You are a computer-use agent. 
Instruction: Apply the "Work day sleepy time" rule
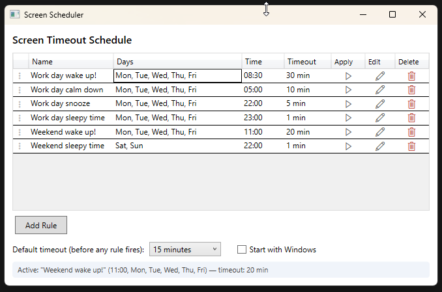tap(348, 118)
